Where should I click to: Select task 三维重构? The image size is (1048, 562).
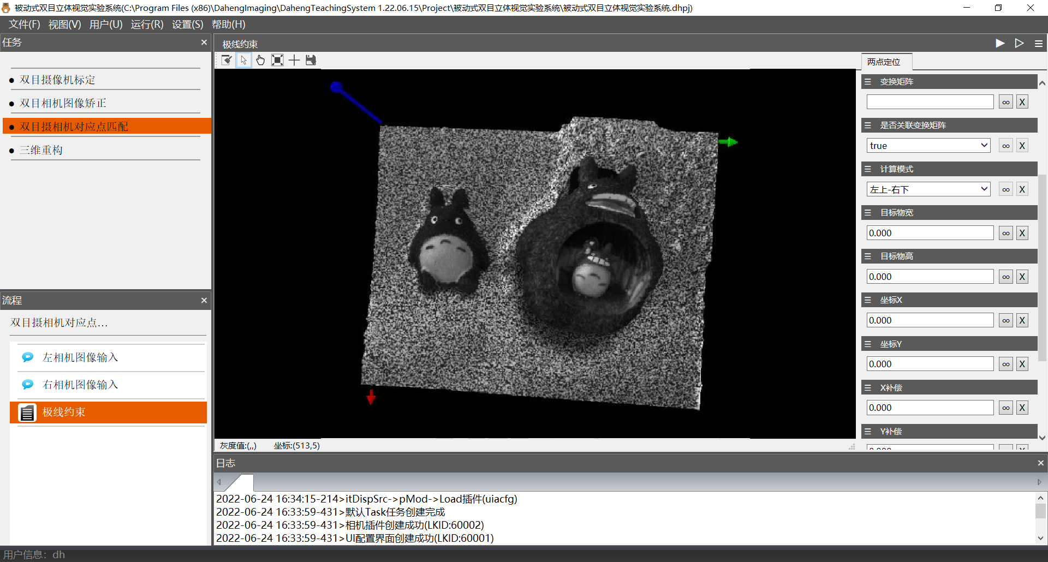(41, 151)
